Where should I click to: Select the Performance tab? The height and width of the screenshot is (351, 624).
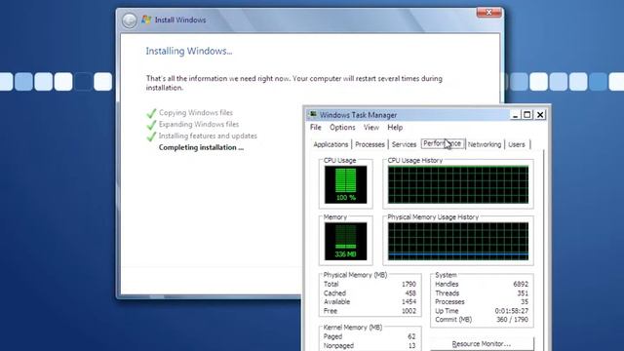pos(442,143)
